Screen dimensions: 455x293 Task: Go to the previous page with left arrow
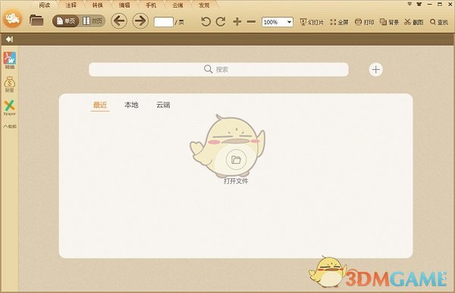point(119,21)
